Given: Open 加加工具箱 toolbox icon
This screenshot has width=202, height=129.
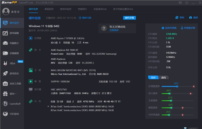Looking at the screenshot, I should 5,83.
